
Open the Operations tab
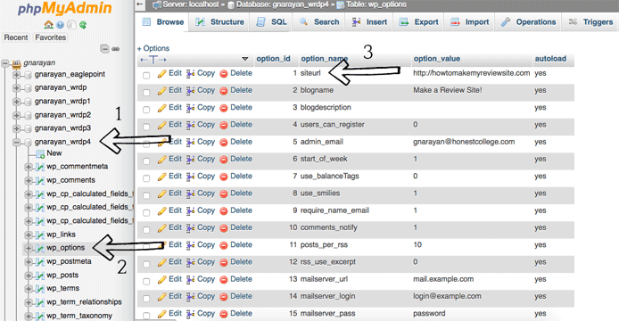coord(529,22)
